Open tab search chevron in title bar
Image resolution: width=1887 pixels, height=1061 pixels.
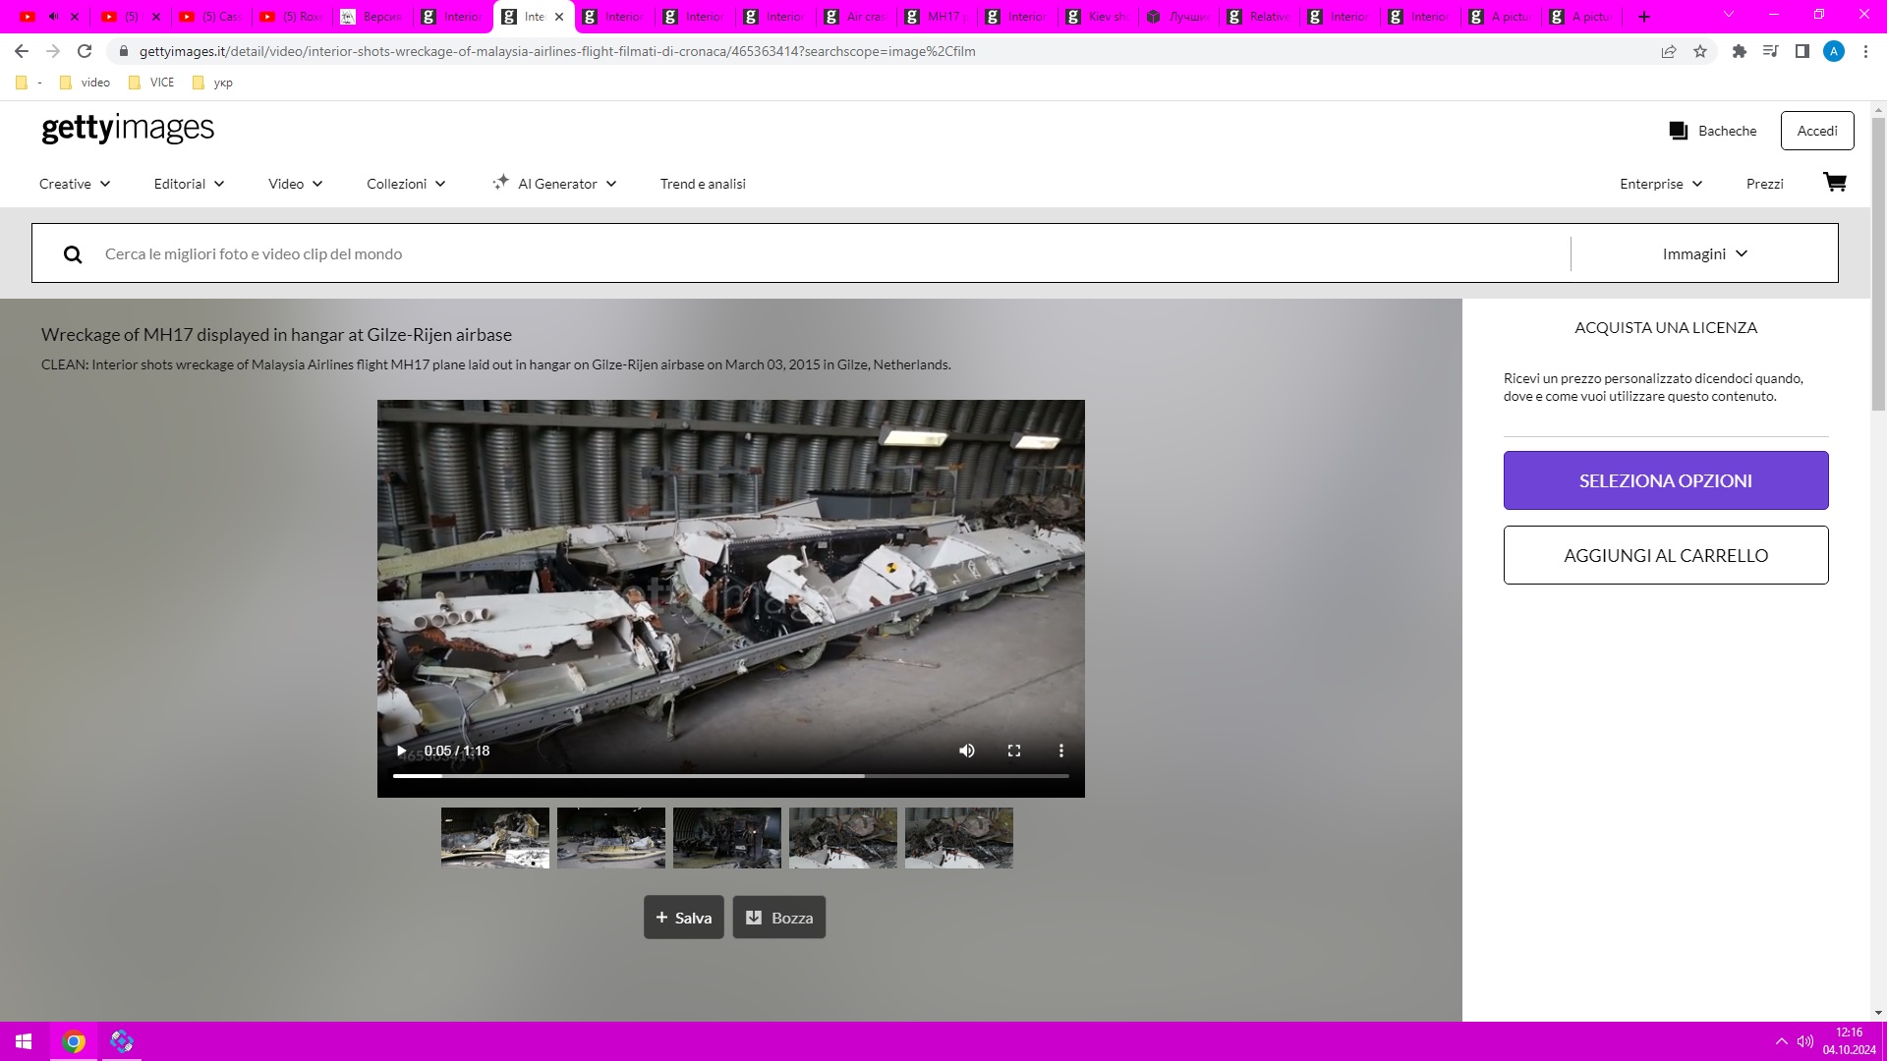[1729, 15]
